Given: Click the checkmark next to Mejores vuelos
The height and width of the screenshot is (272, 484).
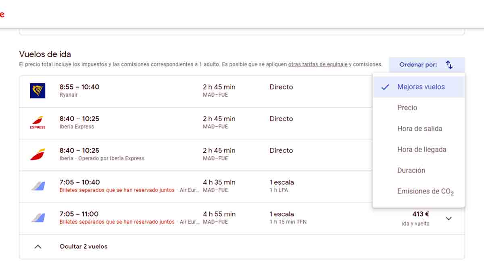Looking at the screenshot, I should point(385,87).
